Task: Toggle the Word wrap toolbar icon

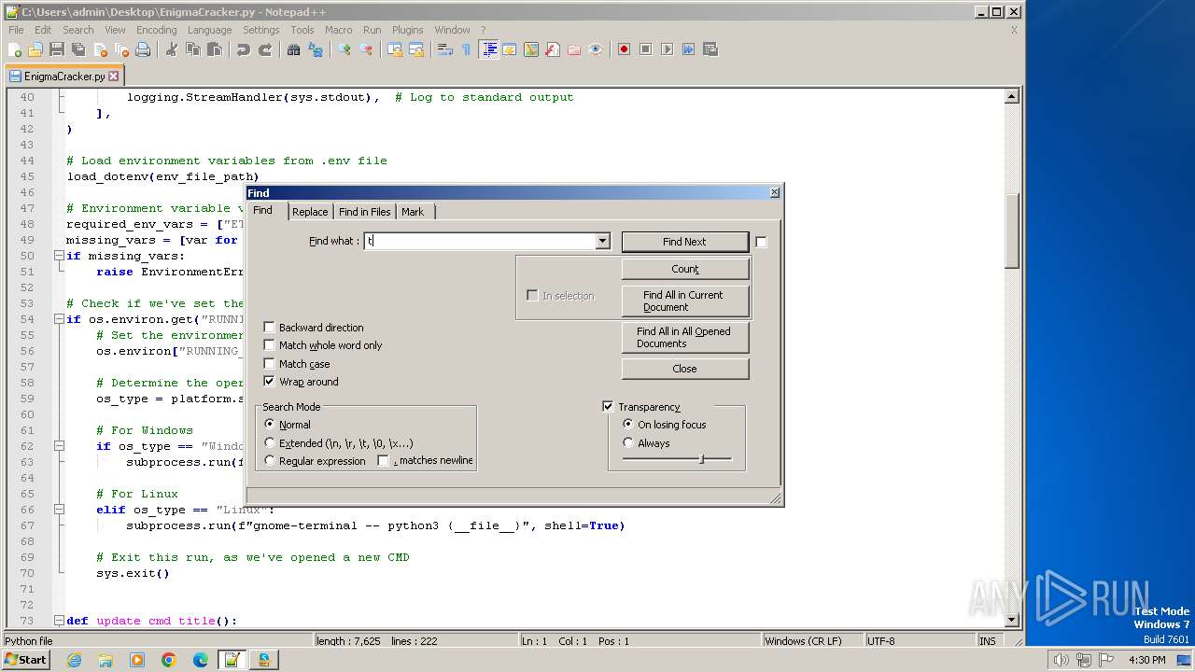Action: click(x=445, y=49)
